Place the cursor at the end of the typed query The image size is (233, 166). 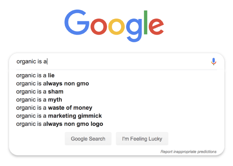47,62
